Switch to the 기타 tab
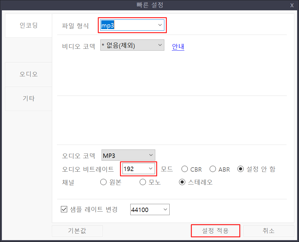Viewport: 299px width, 242px height. (x=29, y=99)
